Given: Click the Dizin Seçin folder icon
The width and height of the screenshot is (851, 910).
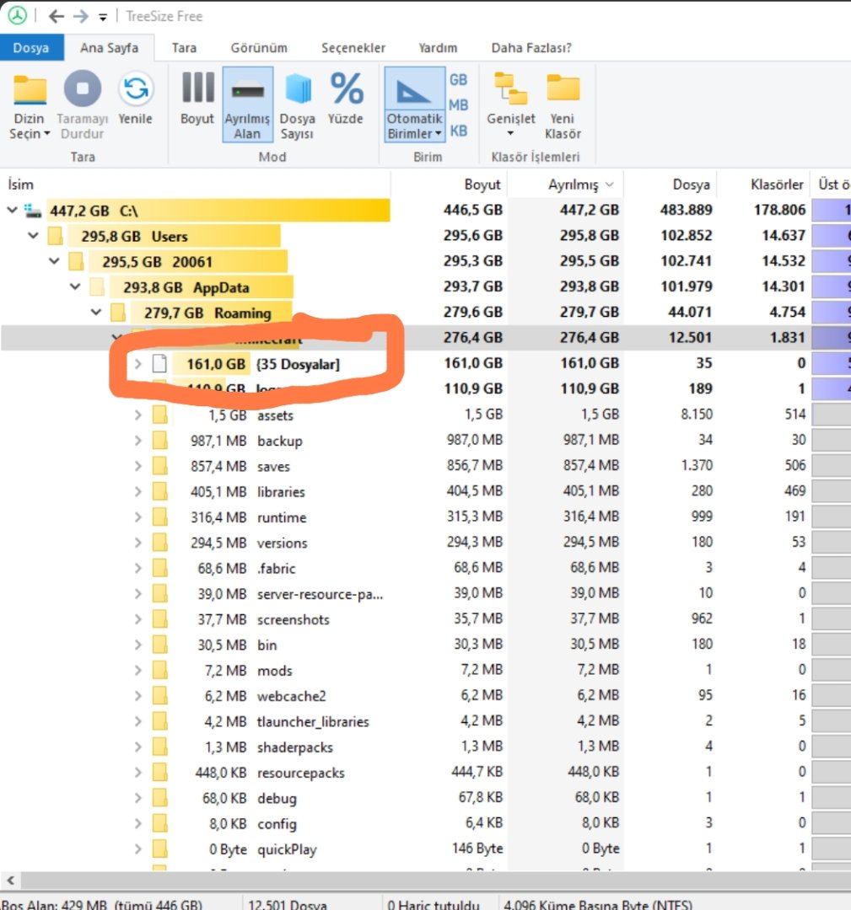Looking at the screenshot, I should 29,89.
